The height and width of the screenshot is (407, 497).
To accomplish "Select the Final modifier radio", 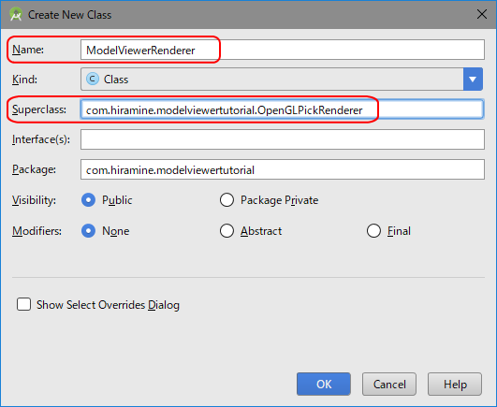I will [373, 231].
